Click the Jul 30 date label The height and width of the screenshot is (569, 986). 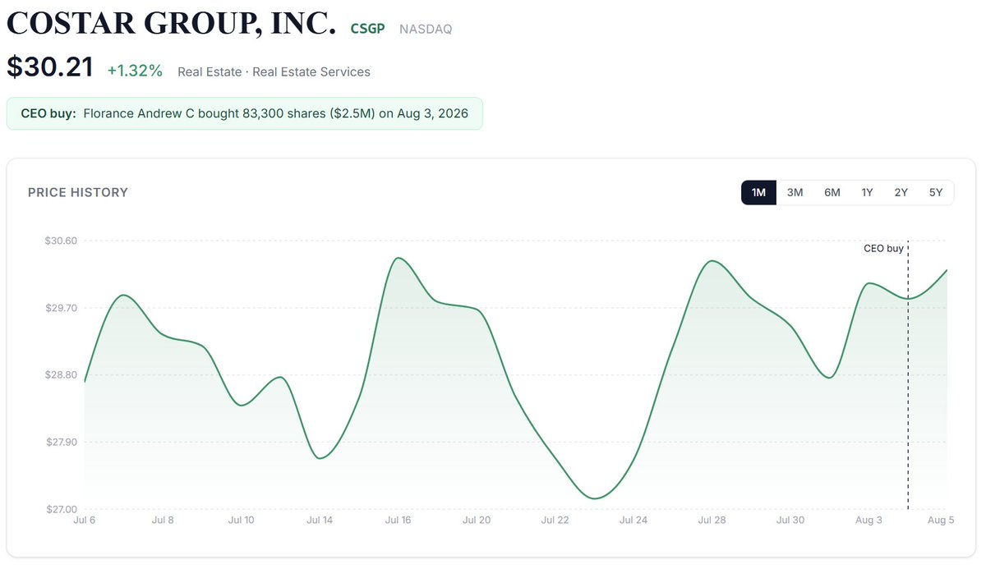790,520
